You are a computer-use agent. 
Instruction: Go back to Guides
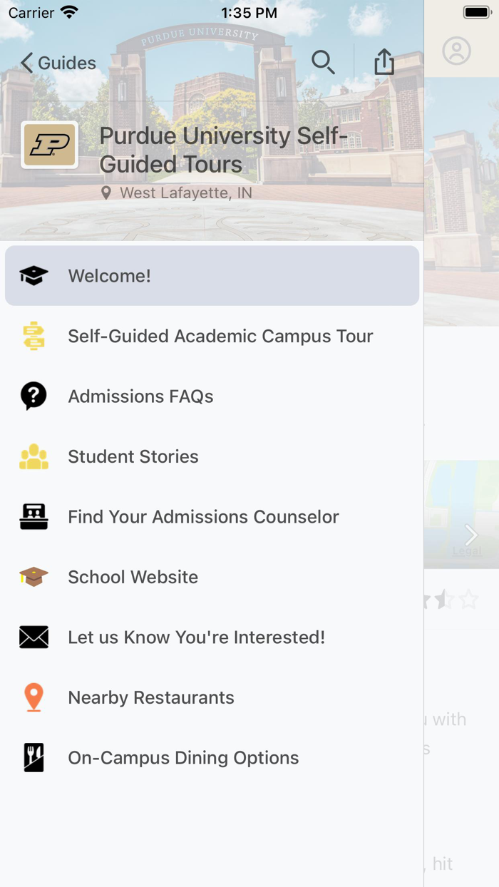[x=57, y=63]
